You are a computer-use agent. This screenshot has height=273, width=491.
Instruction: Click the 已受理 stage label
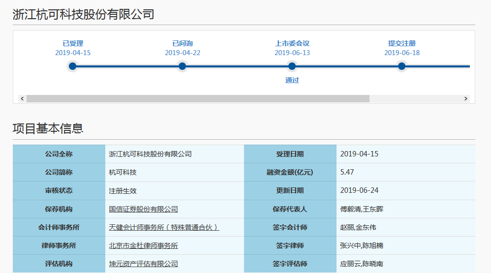pyautogui.click(x=73, y=43)
